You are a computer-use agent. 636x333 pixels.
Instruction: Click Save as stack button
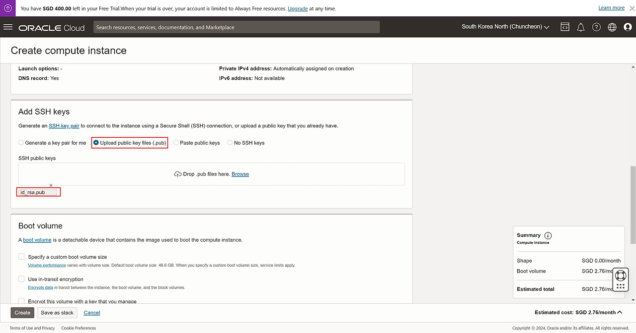(x=57, y=313)
